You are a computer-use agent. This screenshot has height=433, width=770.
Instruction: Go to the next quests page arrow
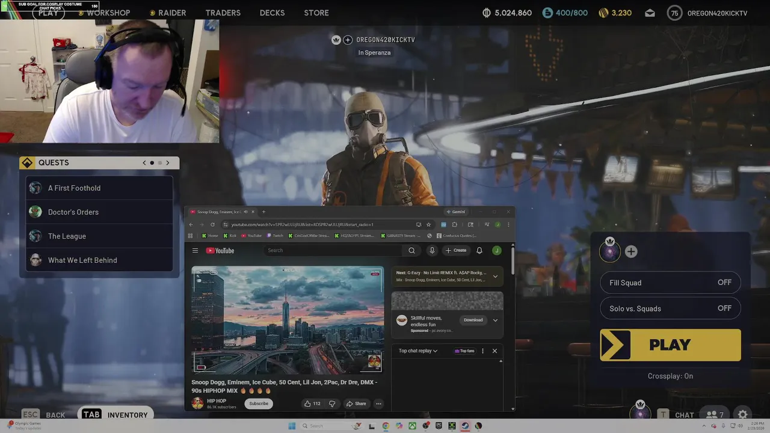(168, 163)
